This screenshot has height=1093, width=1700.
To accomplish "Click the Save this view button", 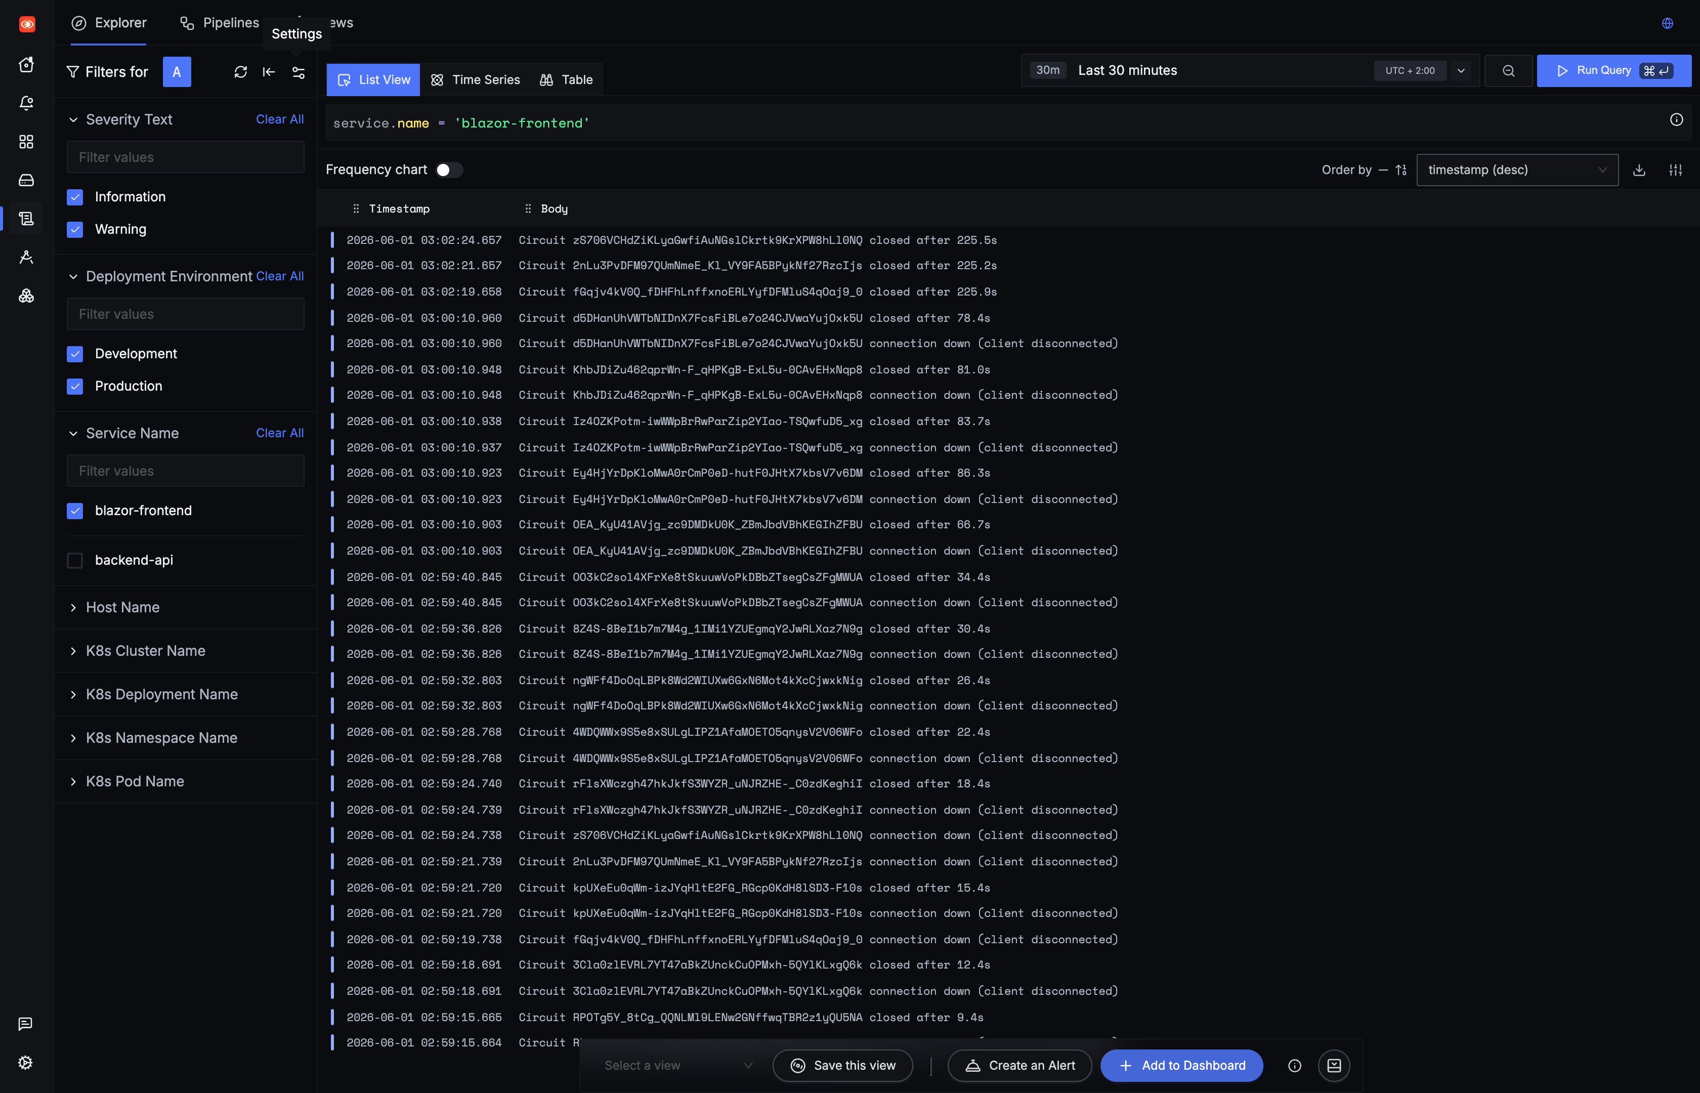I will [842, 1065].
